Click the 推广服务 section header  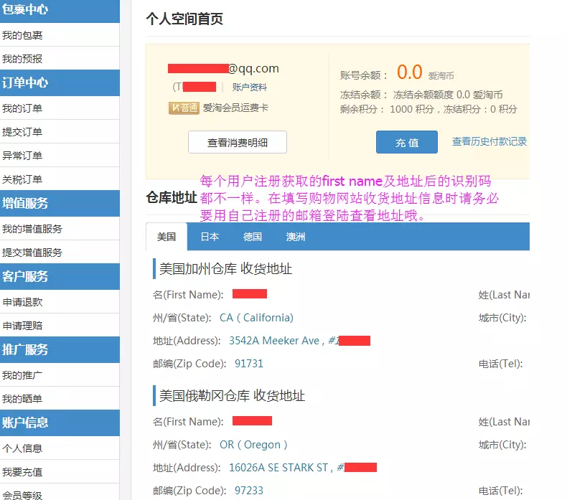(x=60, y=349)
